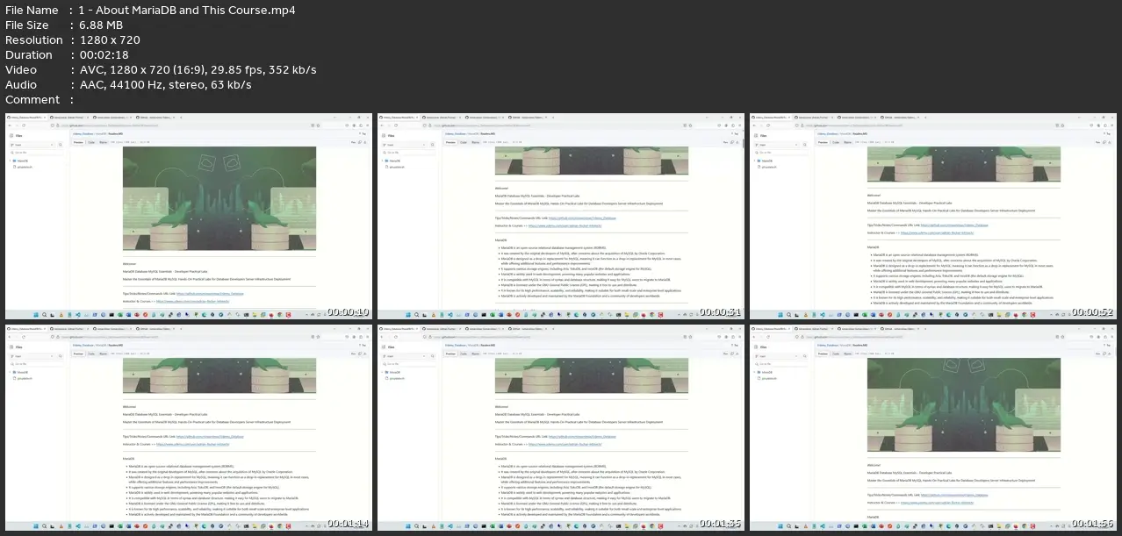
Task: Switch to Blame tab in the 00:00:10 frame
Action: pyautogui.click(x=103, y=142)
